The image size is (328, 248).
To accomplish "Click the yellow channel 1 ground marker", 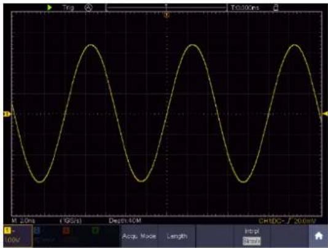I will coord(7,114).
